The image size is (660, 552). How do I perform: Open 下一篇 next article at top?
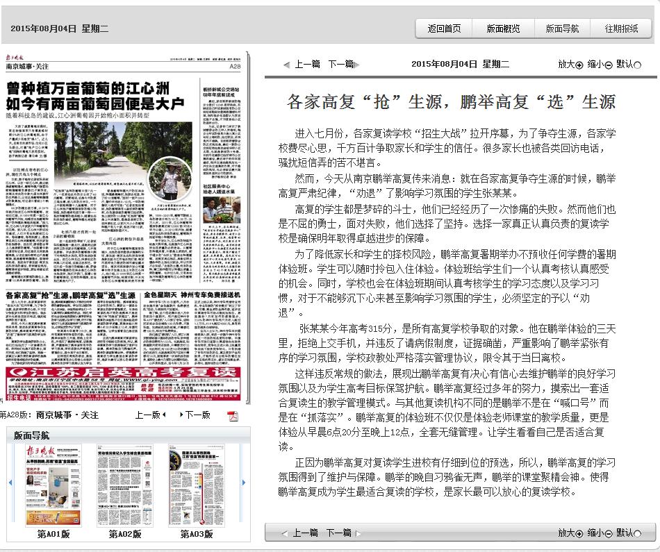[340, 64]
